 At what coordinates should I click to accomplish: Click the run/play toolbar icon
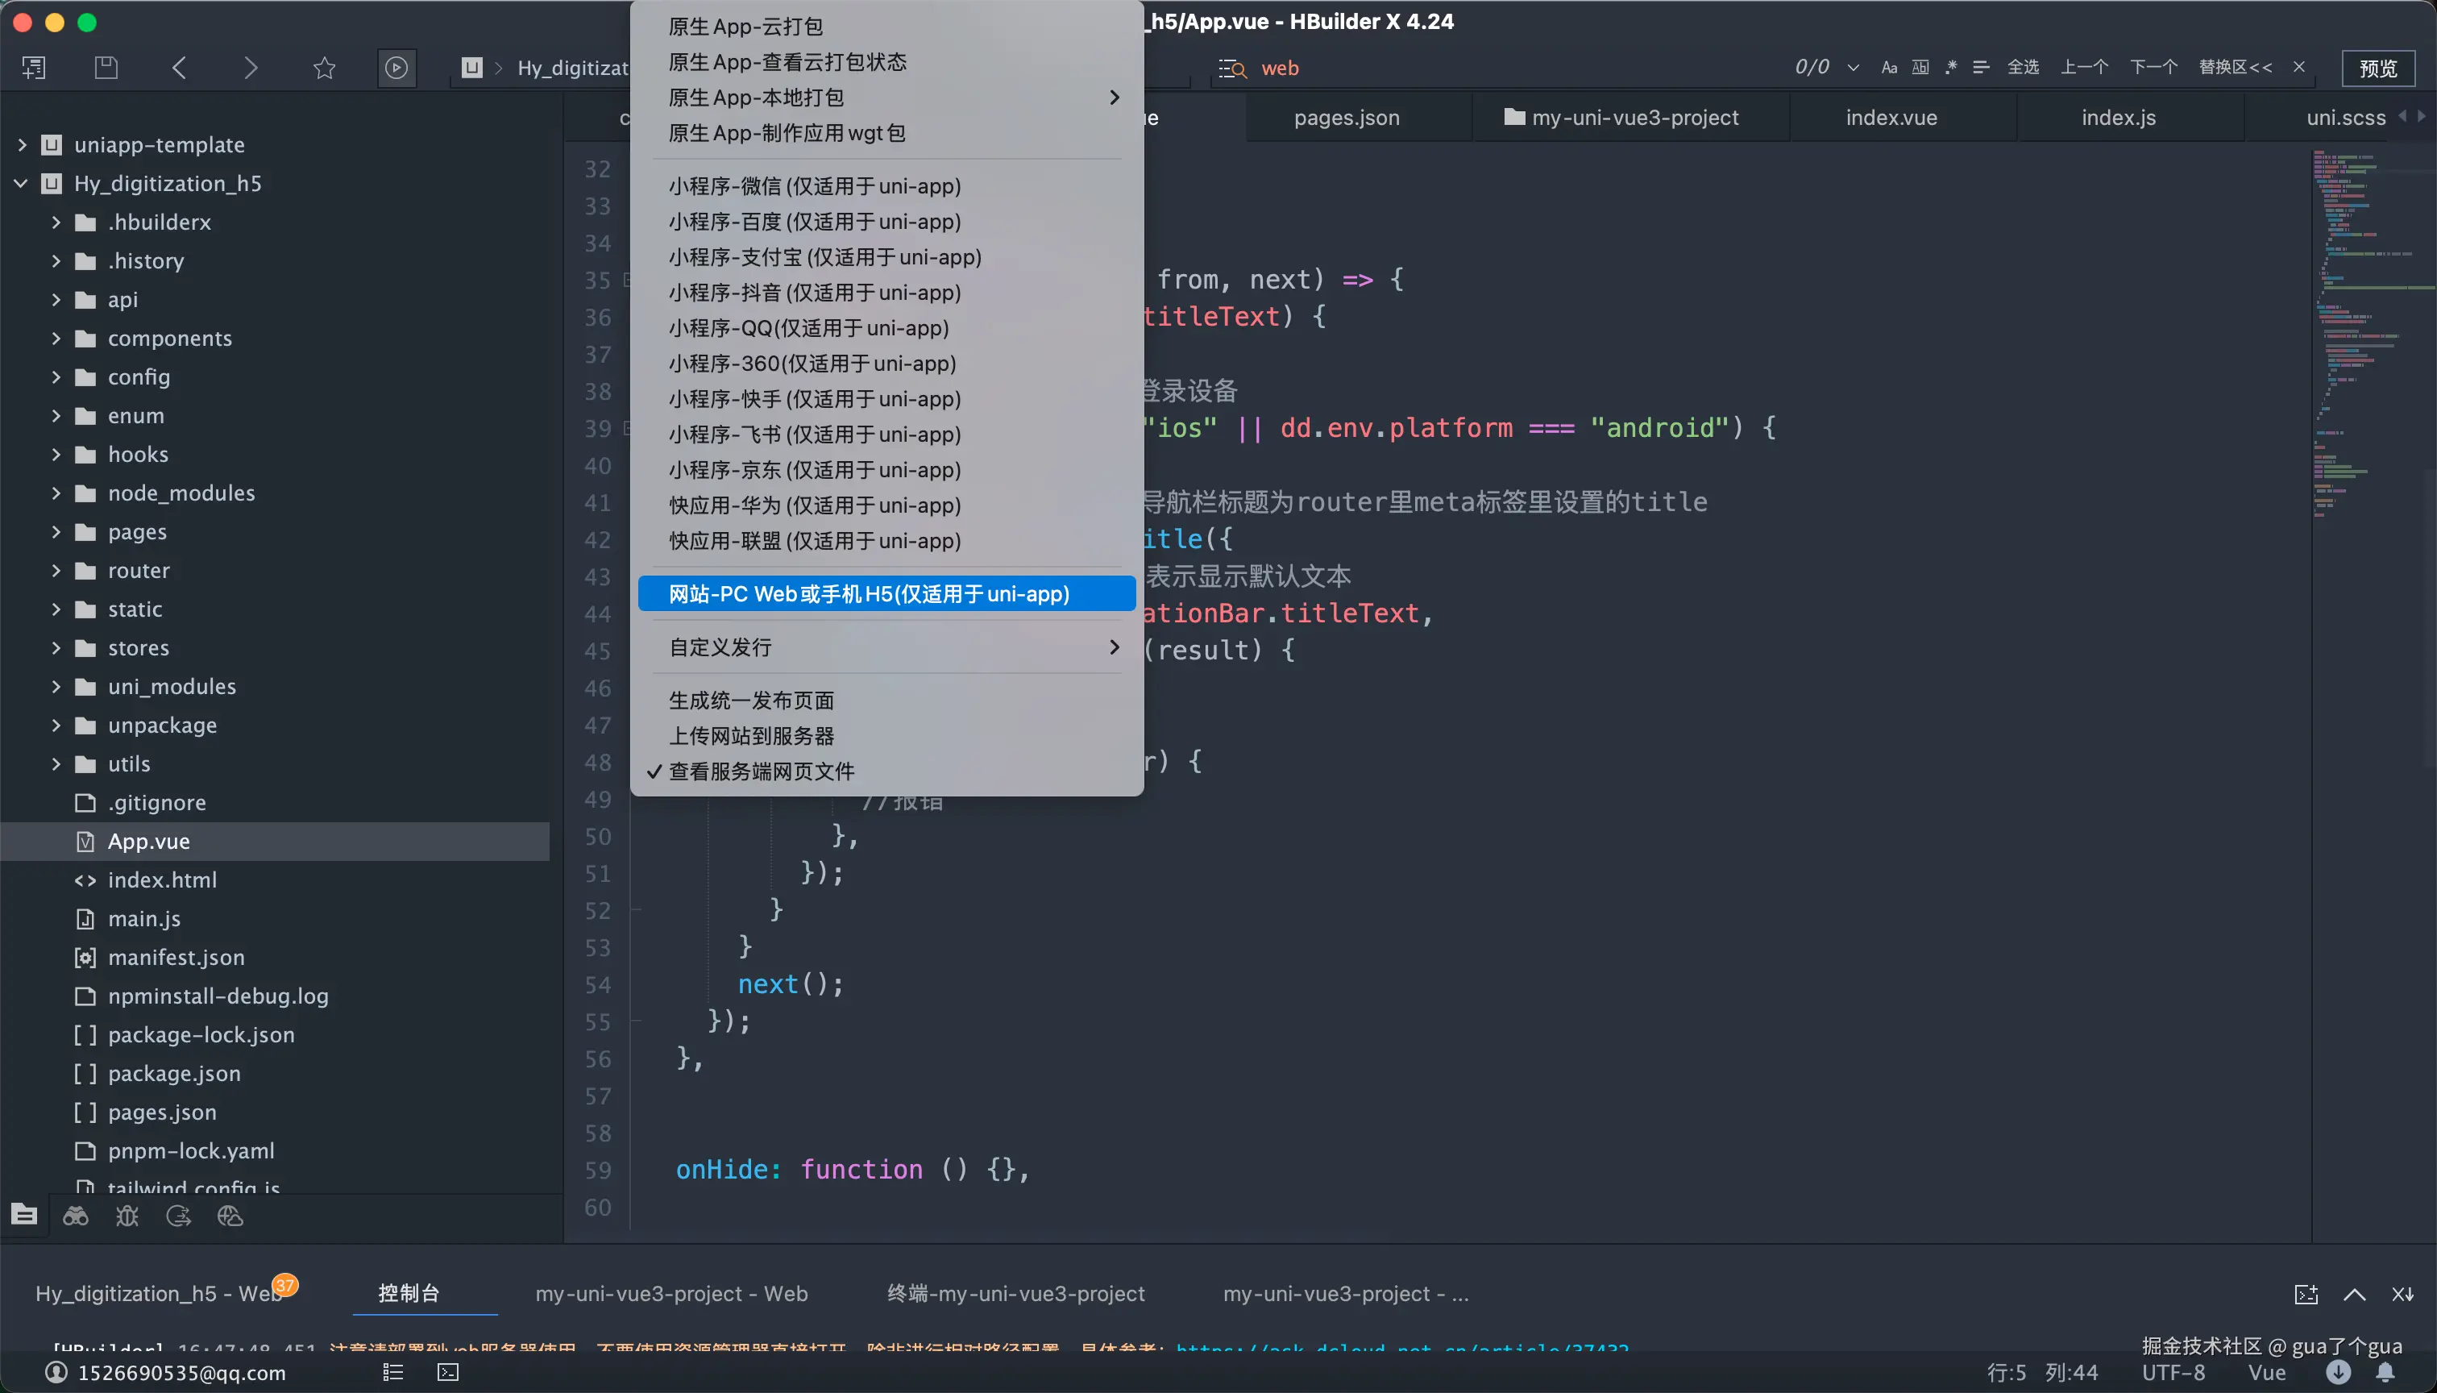tap(396, 67)
